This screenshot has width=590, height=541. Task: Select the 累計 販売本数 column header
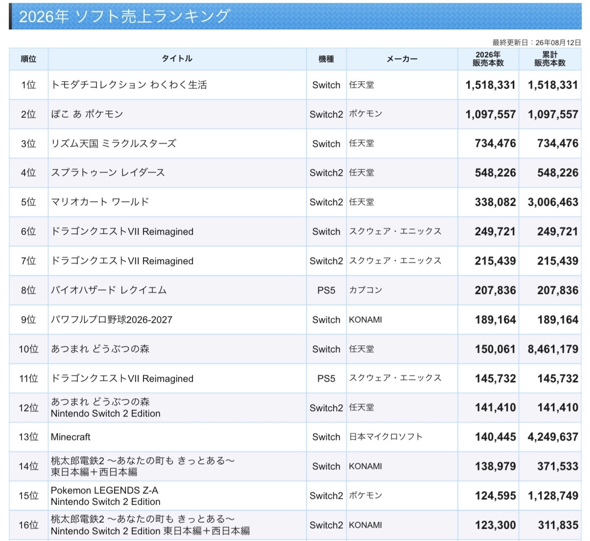click(550, 59)
